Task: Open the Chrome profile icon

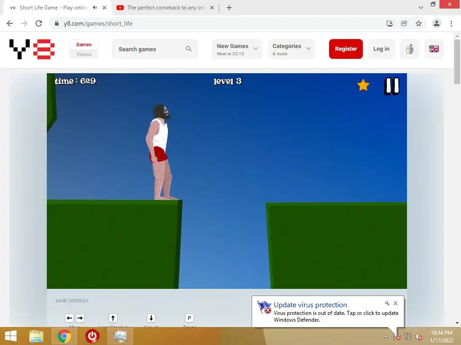Action: click(x=437, y=23)
